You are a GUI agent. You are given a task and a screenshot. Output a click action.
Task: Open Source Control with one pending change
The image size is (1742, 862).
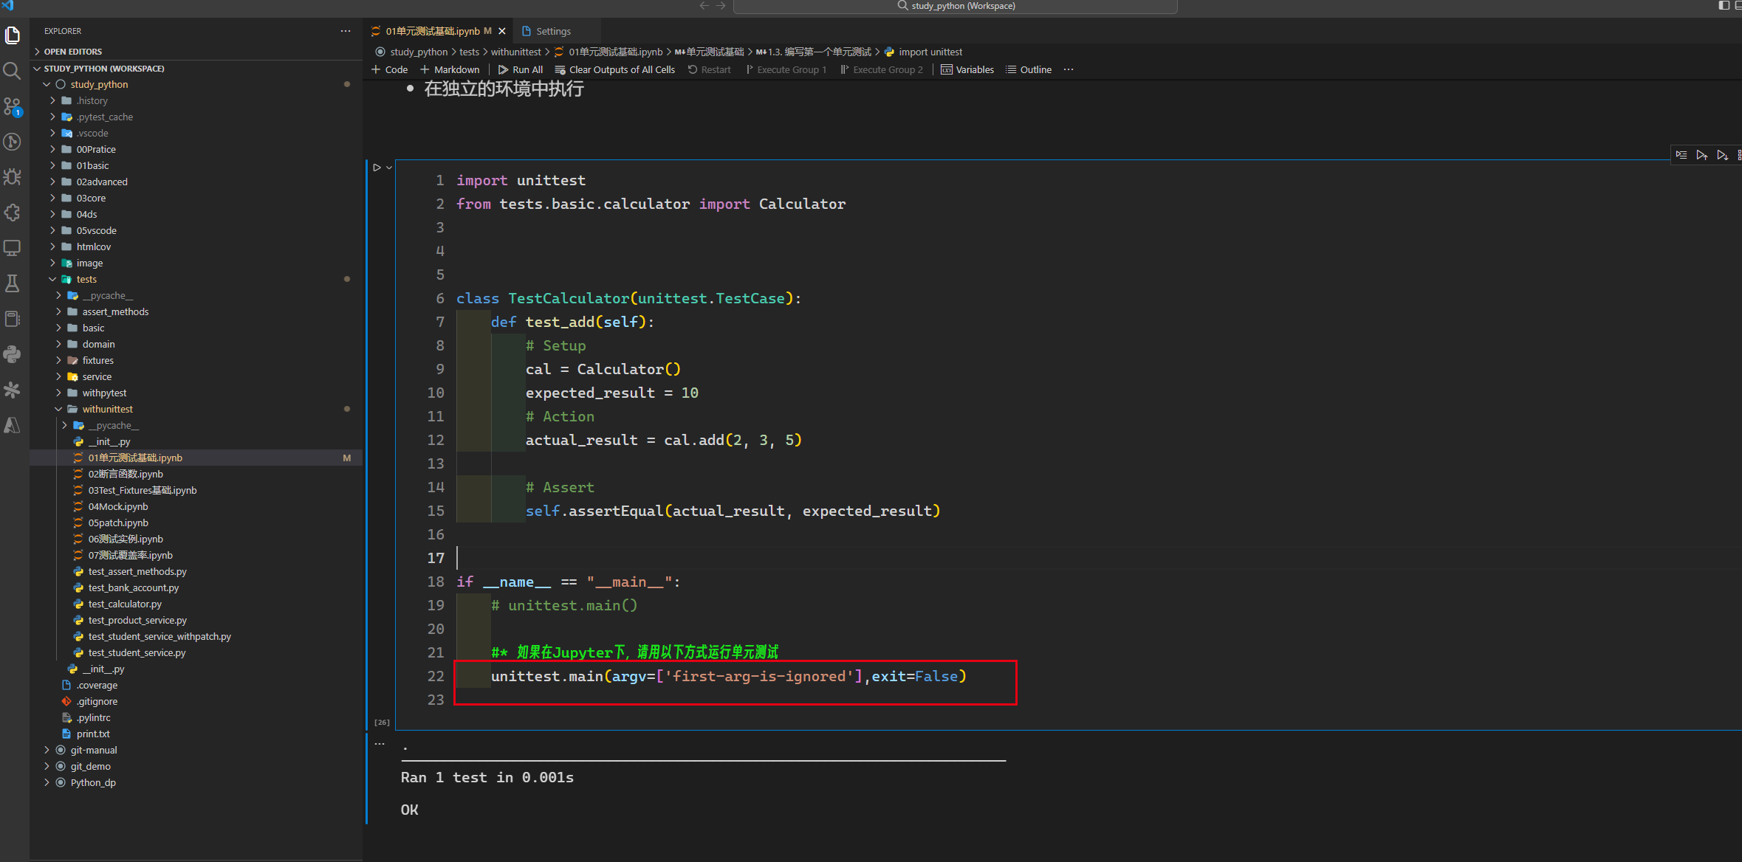[x=12, y=106]
